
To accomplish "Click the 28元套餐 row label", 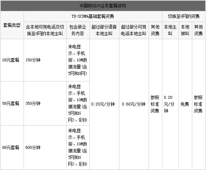I will pos(11,60).
